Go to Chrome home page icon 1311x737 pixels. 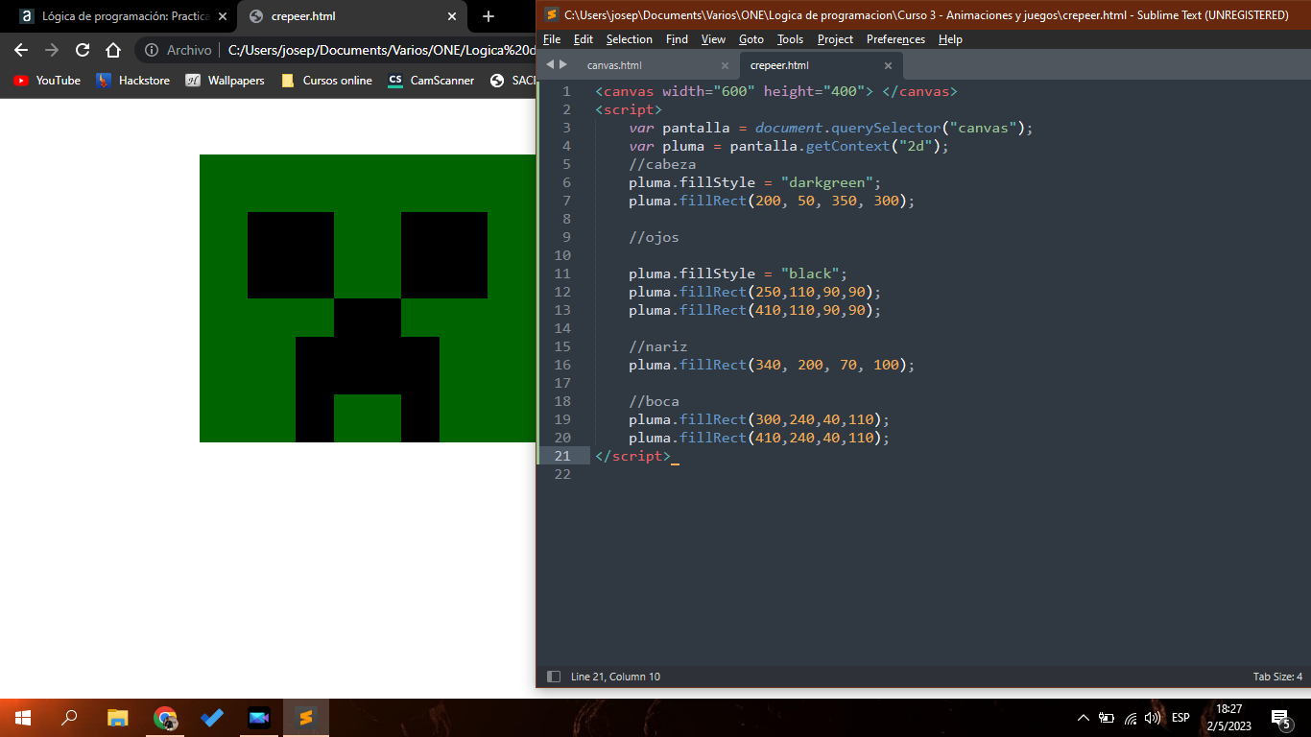coord(113,50)
